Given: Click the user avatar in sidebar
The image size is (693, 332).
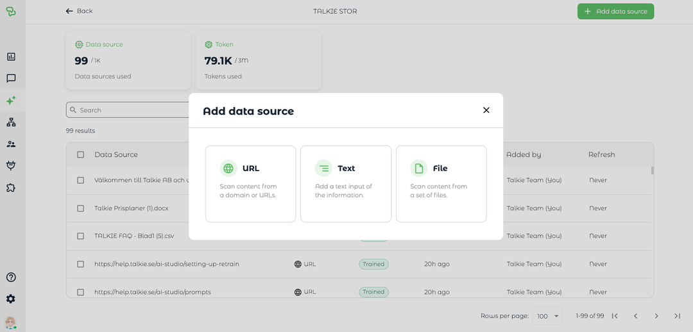Looking at the screenshot, I should click(x=11, y=322).
